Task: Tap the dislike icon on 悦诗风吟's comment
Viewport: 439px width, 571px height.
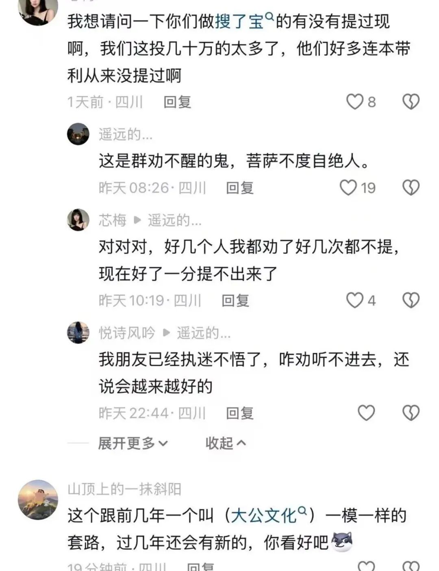Action: click(x=411, y=413)
